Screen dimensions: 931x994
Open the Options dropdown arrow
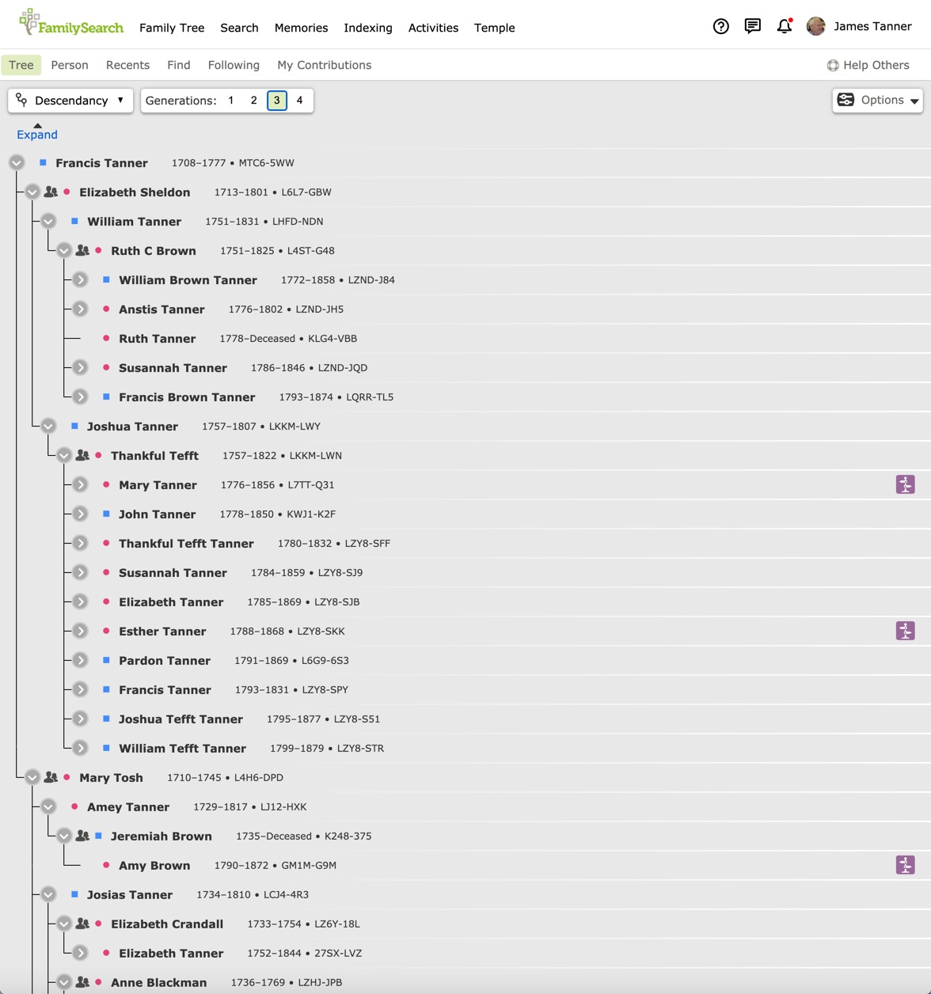pyautogui.click(x=914, y=101)
